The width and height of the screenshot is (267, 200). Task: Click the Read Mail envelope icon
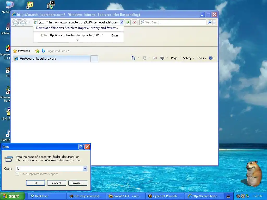tap(155, 58)
